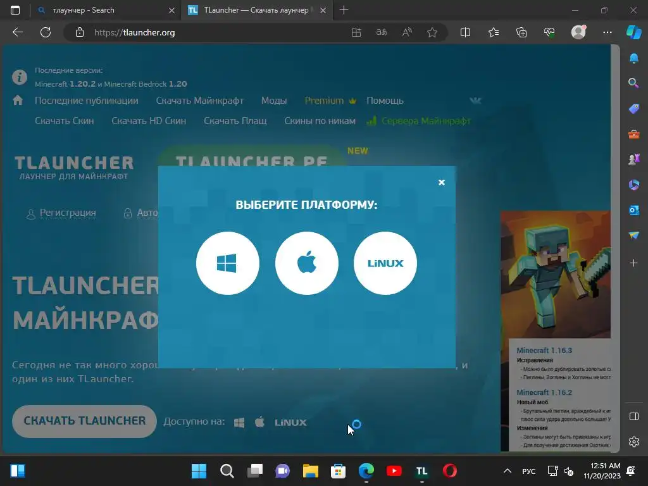The image size is (648, 486).
Task: Toggle sidebar visibility at the bottom
Action: [633, 416]
